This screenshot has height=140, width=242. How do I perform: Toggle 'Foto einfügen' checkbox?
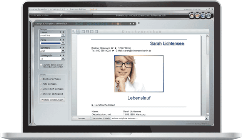pos(41,84)
